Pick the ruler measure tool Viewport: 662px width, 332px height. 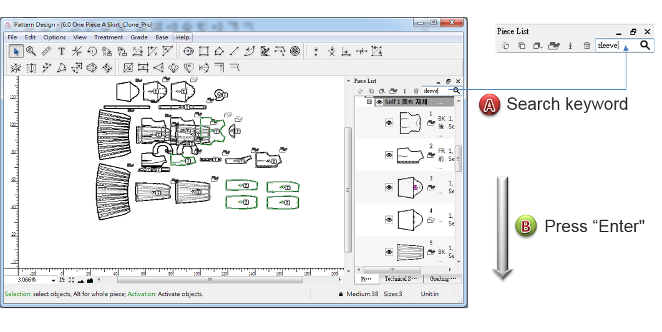coord(46,51)
